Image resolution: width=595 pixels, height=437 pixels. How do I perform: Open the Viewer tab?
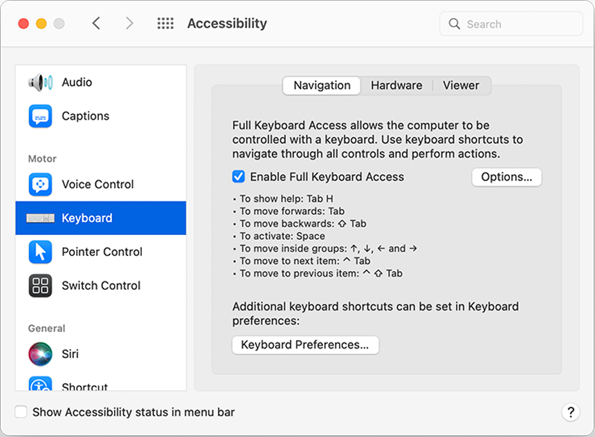(x=461, y=85)
